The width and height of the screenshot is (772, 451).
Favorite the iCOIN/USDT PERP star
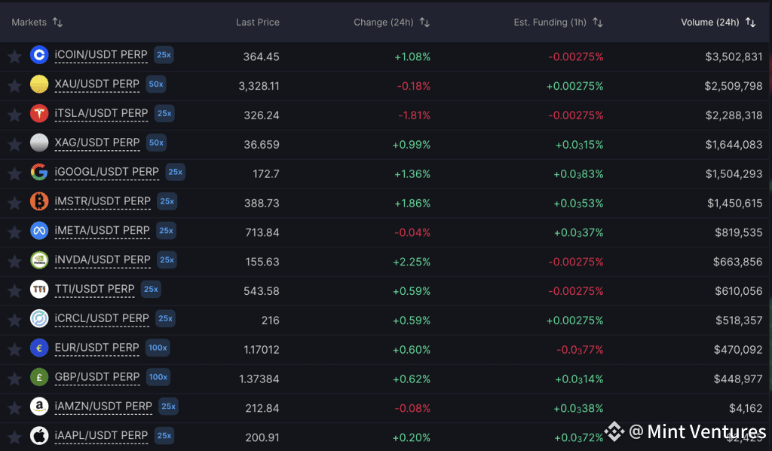click(x=14, y=57)
